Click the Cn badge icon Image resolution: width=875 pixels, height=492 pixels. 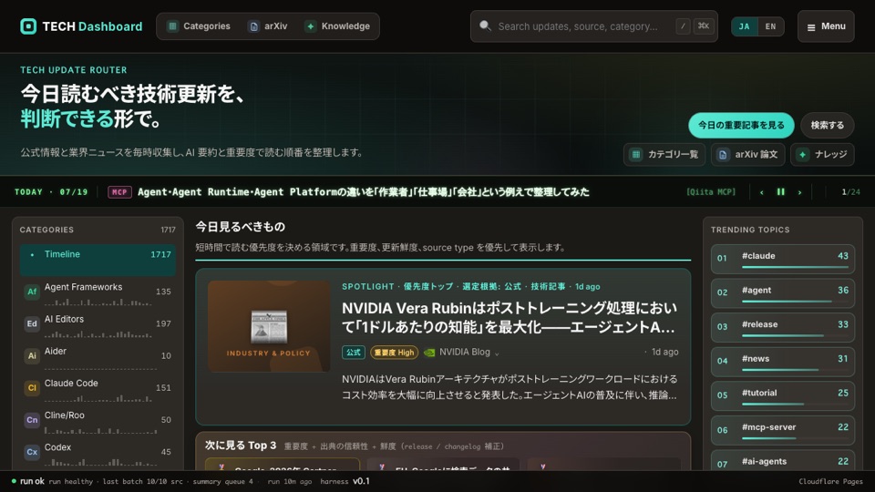[x=32, y=420]
